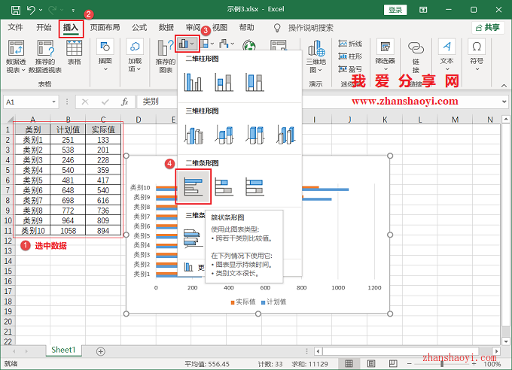Select 2-D stacked bar chart thumbnail
The width and height of the screenshot is (512, 370).
tap(224, 187)
